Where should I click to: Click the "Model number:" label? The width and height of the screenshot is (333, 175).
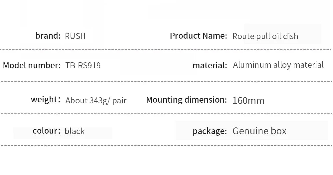click(32, 65)
